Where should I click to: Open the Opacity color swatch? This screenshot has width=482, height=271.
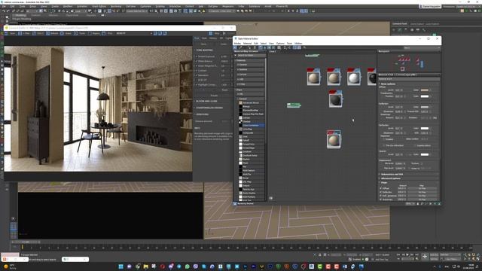[425, 154]
